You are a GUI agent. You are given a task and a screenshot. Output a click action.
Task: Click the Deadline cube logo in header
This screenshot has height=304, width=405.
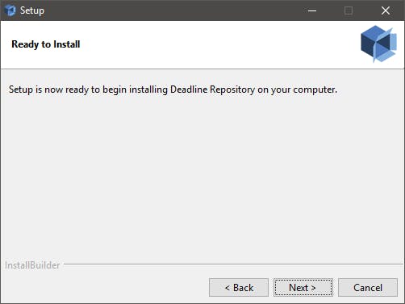[x=378, y=44]
